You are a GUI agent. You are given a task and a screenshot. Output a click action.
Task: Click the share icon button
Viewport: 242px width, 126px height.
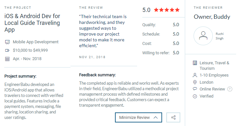point(173,117)
